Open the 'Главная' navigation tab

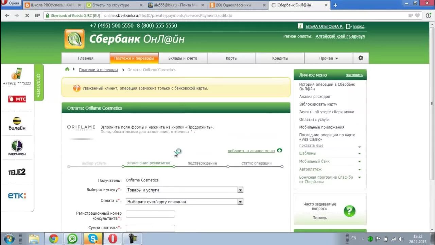click(x=86, y=58)
